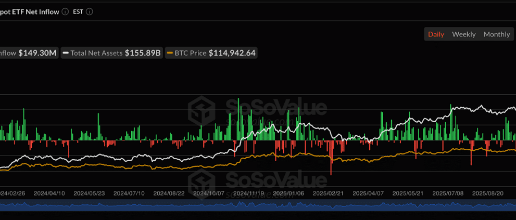Click the blue range slider at chart bottom
Image resolution: width=516 pixels, height=220 pixels.
[x=258, y=205]
